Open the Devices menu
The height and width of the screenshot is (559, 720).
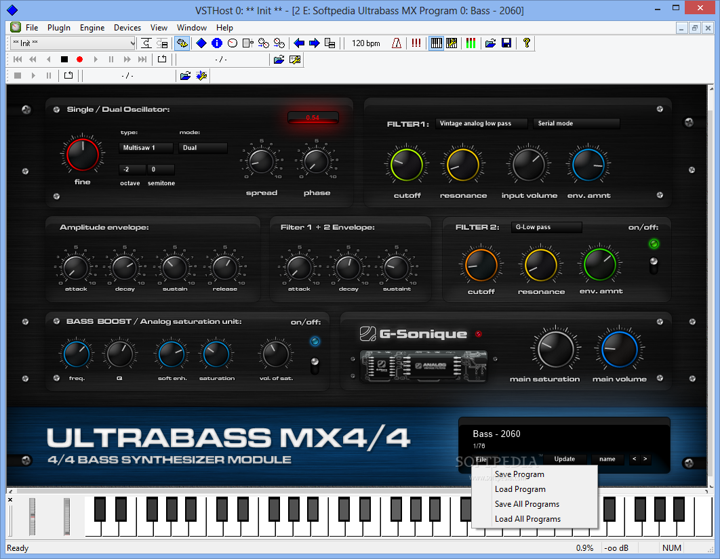[127, 28]
